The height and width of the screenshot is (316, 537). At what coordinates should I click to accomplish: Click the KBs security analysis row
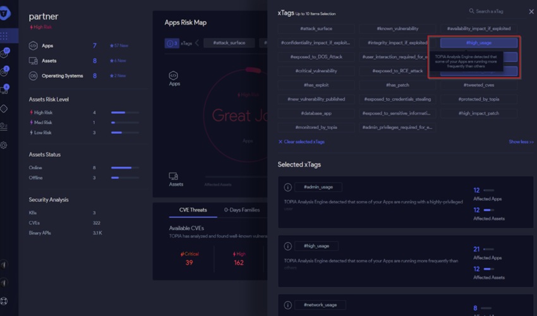[63, 213]
